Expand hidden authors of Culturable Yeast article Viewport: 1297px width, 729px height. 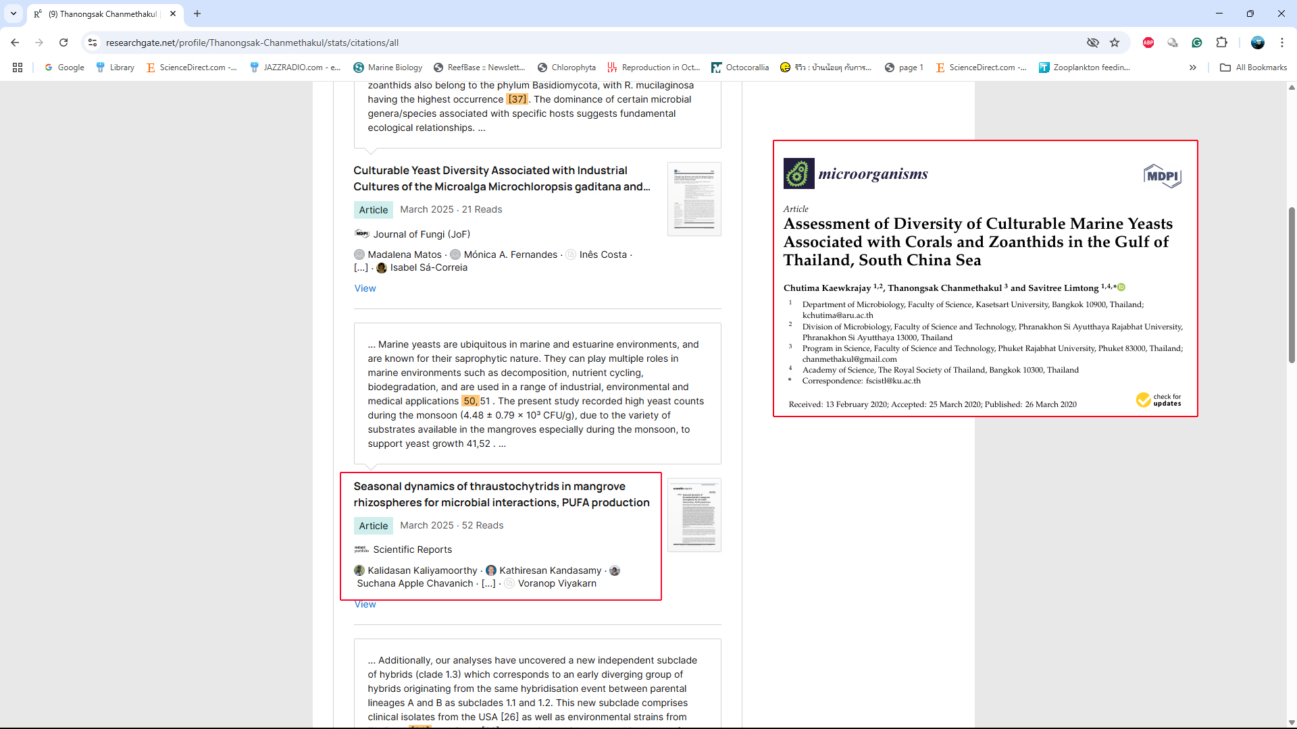click(361, 268)
